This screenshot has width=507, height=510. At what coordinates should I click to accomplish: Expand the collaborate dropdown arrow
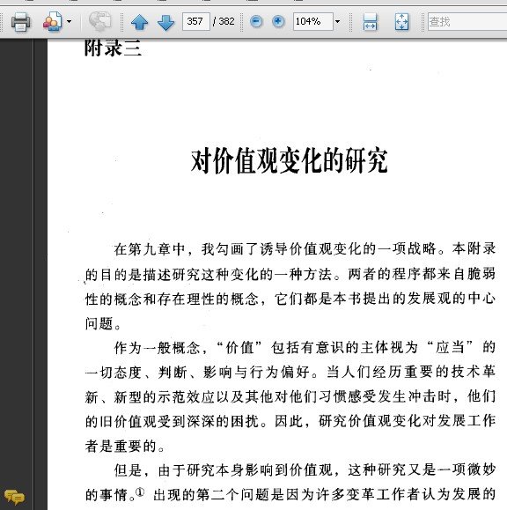[69, 22]
